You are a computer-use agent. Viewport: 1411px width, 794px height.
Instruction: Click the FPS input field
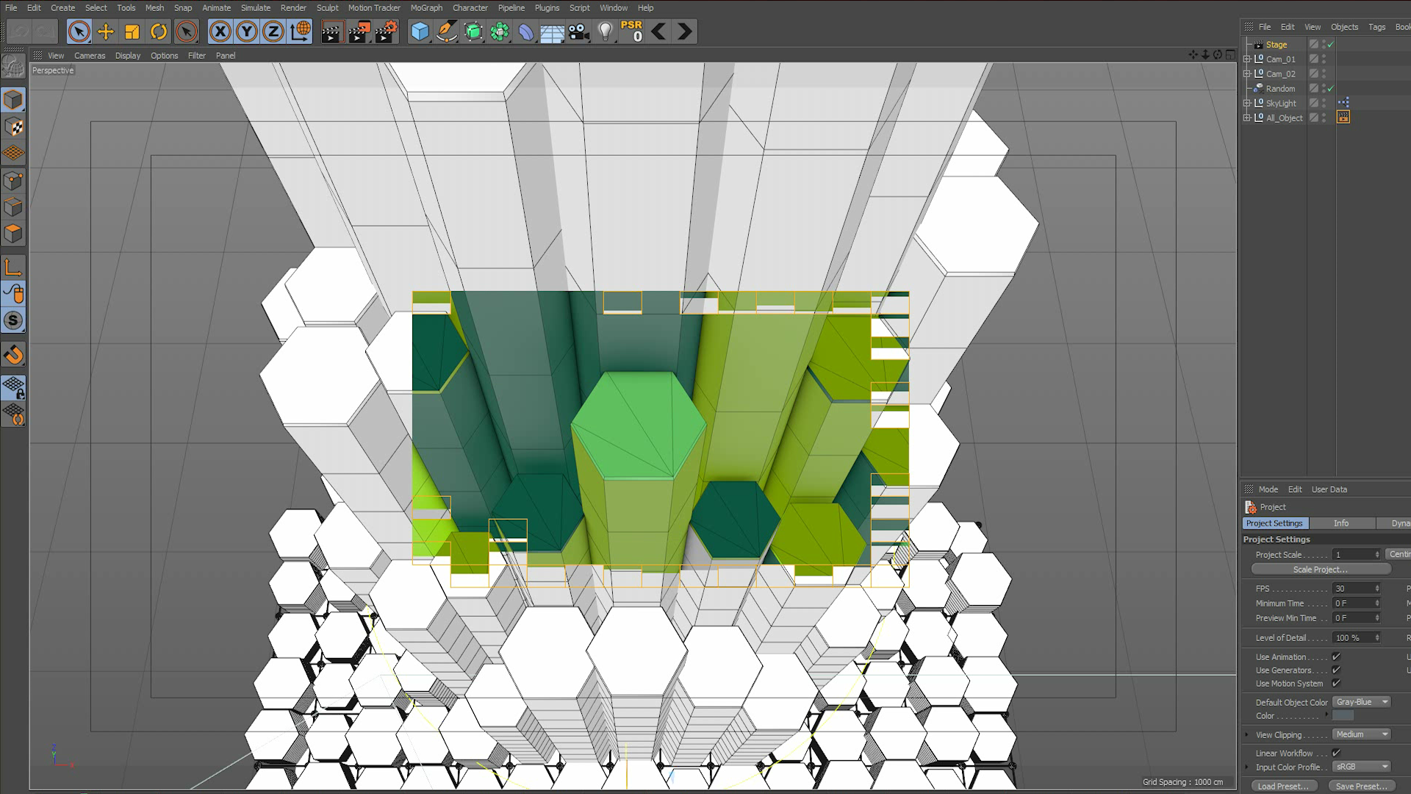[x=1353, y=589]
